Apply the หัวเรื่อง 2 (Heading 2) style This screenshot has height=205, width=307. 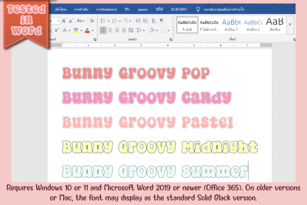coord(253,25)
